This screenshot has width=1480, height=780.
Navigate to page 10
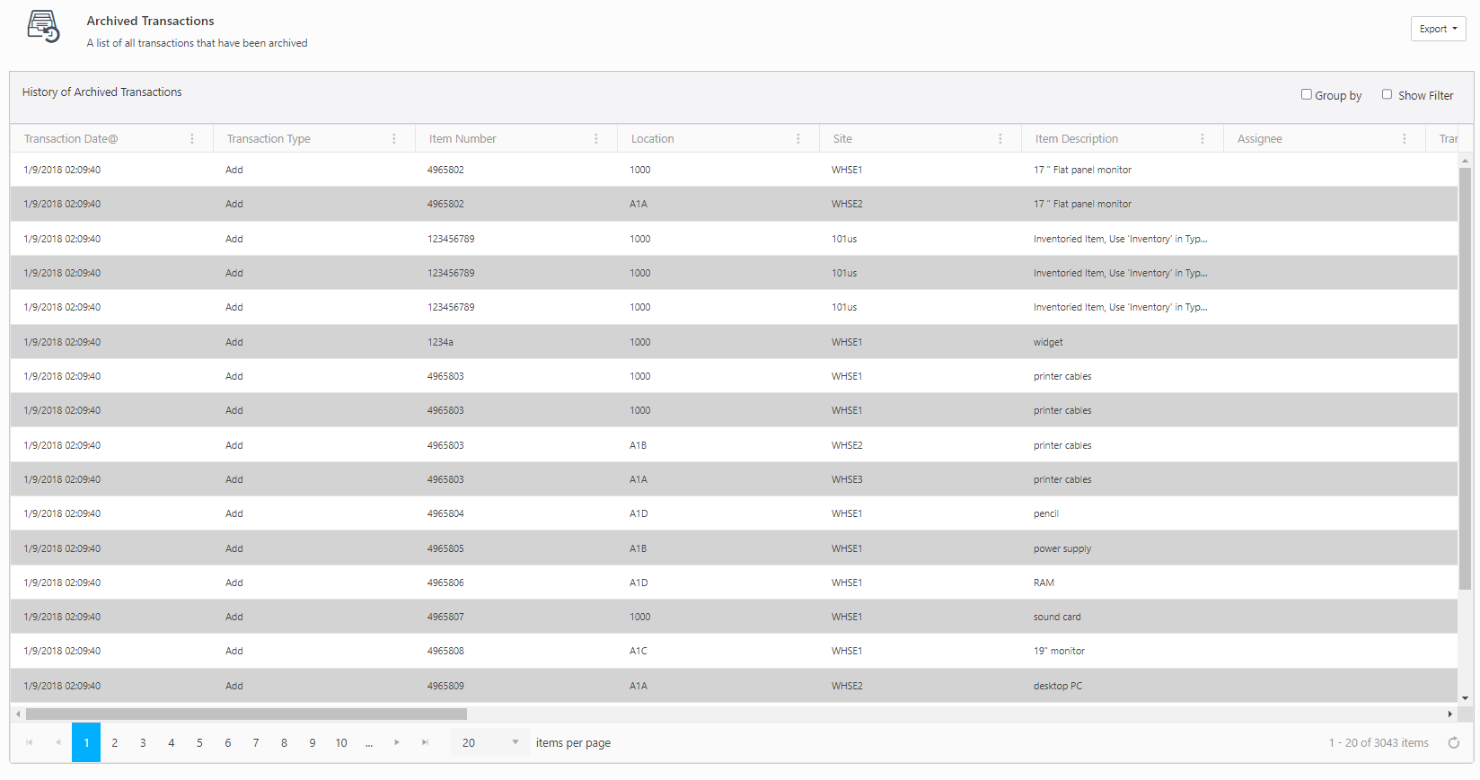click(341, 743)
